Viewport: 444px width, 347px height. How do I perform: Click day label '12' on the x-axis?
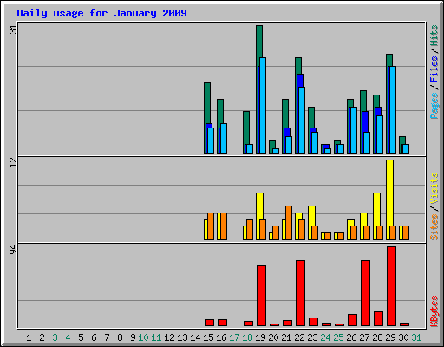(x=169, y=337)
